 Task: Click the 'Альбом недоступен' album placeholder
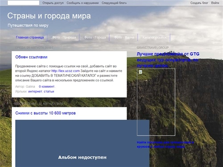(x=82, y=143)
